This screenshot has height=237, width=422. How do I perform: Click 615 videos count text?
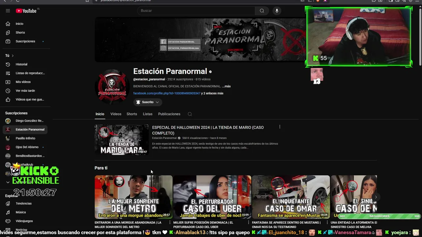[203, 79]
